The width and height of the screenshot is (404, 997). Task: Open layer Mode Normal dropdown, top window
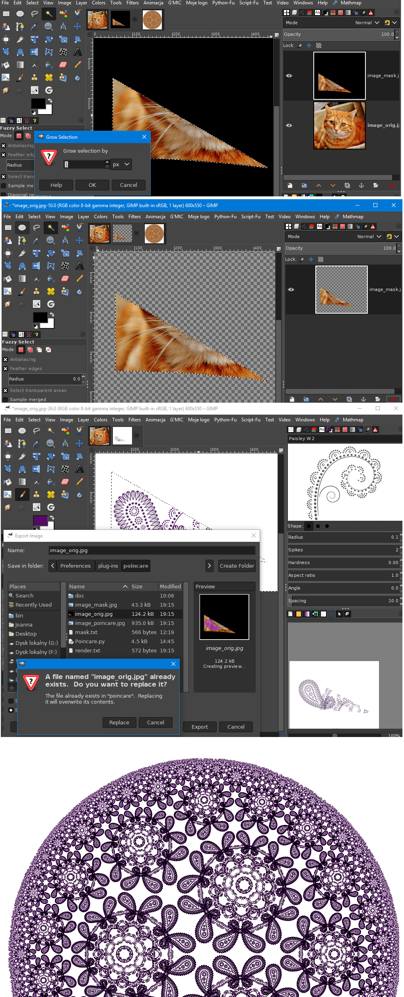tap(367, 23)
